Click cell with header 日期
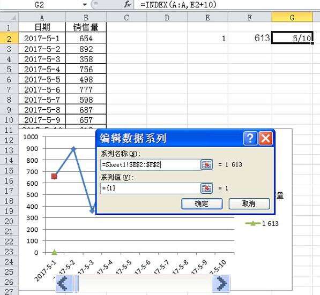This screenshot has height=295, width=320. click(42, 27)
